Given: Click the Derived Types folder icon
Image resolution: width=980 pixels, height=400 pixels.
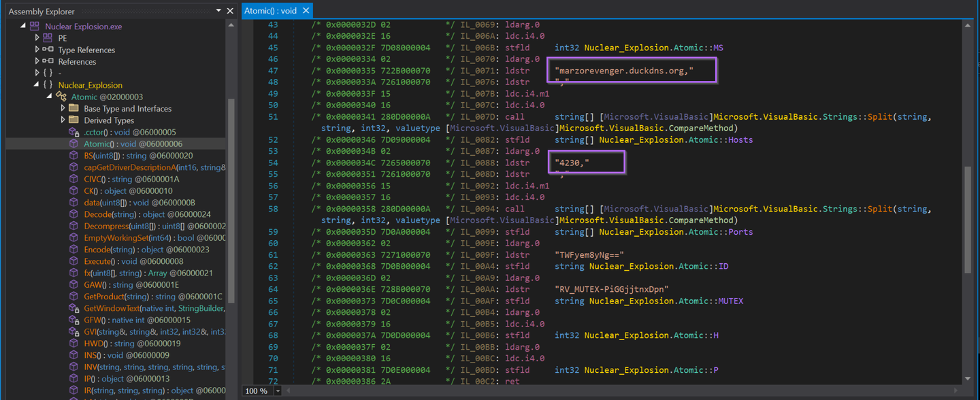Looking at the screenshot, I should [x=74, y=120].
